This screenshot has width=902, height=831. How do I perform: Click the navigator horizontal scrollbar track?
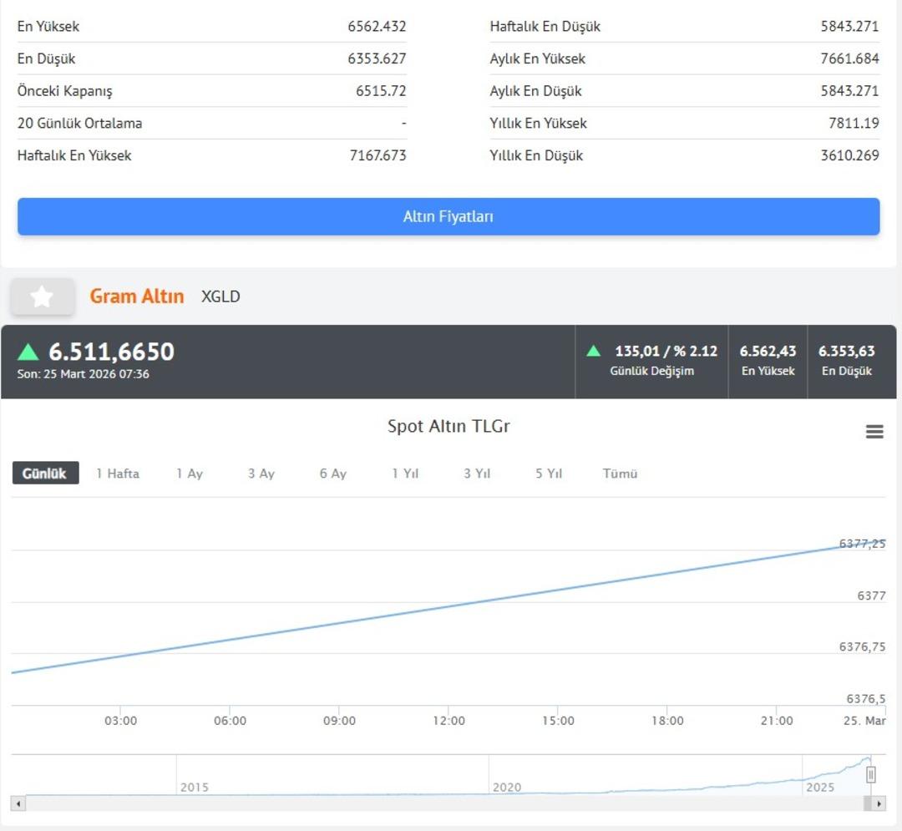pos(418,803)
